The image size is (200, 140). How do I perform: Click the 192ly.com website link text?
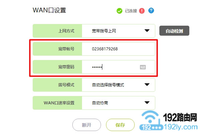pos(181,127)
